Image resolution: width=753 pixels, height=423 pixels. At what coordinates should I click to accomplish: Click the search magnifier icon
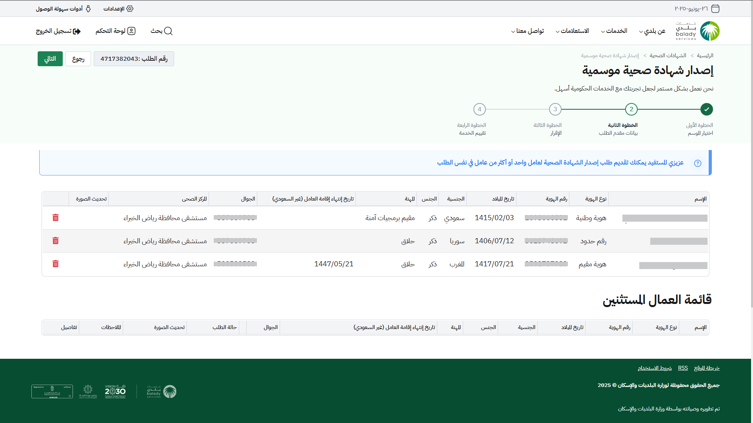click(168, 31)
